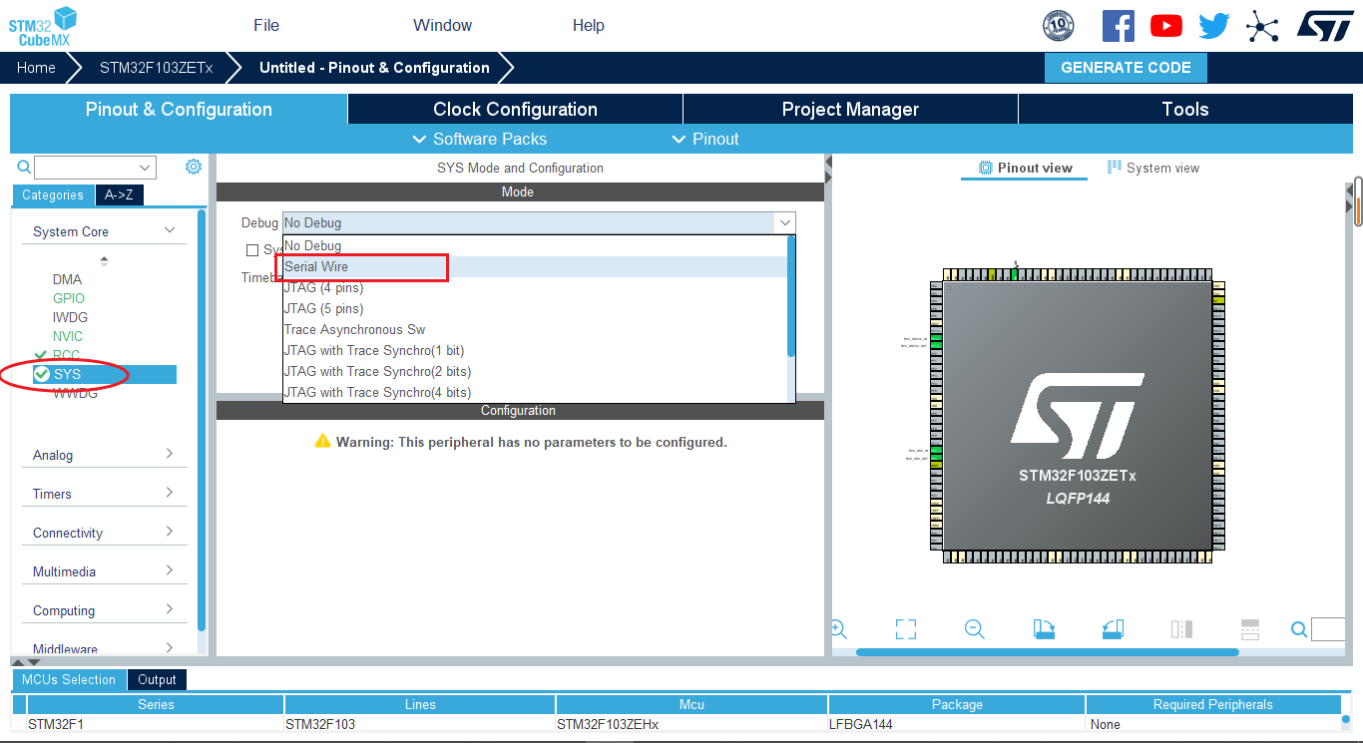Choose Trace Asynchronous Sw option
This screenshot has width=1363, height=743.
pyautogui.click(x=535, y=329)
